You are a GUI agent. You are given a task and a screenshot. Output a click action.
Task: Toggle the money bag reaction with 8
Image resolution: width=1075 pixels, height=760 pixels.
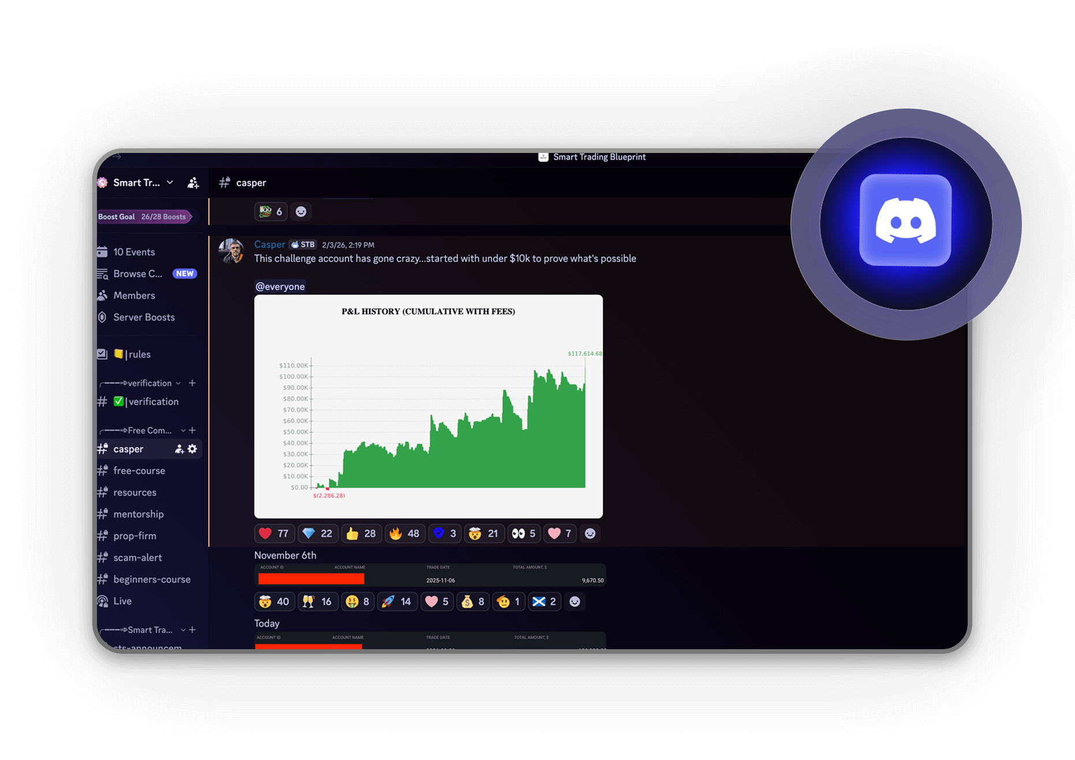[x=473, y=602]
